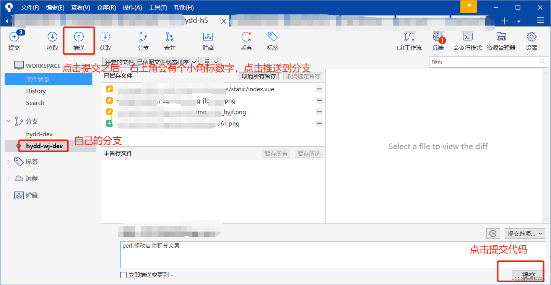Open the 操作(A) menu
The height and width of the screenshot is (285, 551).
(x=132, y=8)
